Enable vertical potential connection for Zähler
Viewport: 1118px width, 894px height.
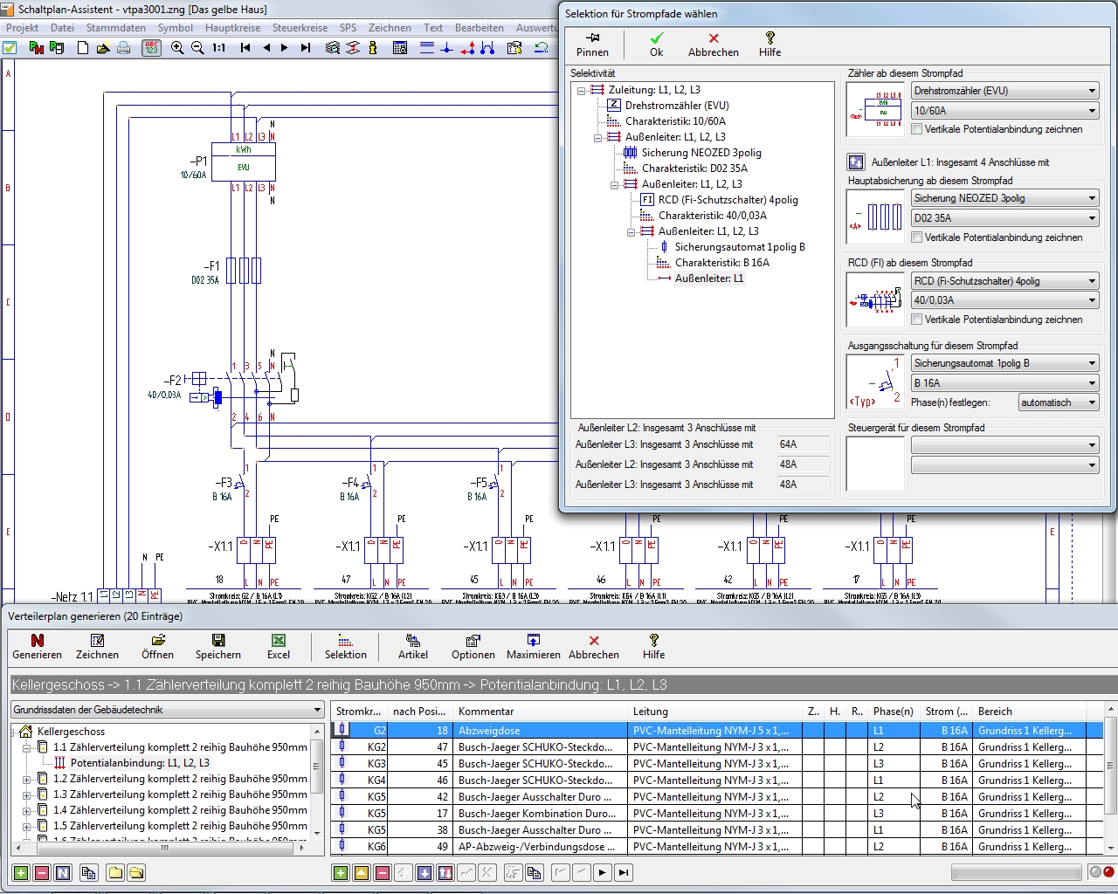pyautogui.click(x=917, y=129)
